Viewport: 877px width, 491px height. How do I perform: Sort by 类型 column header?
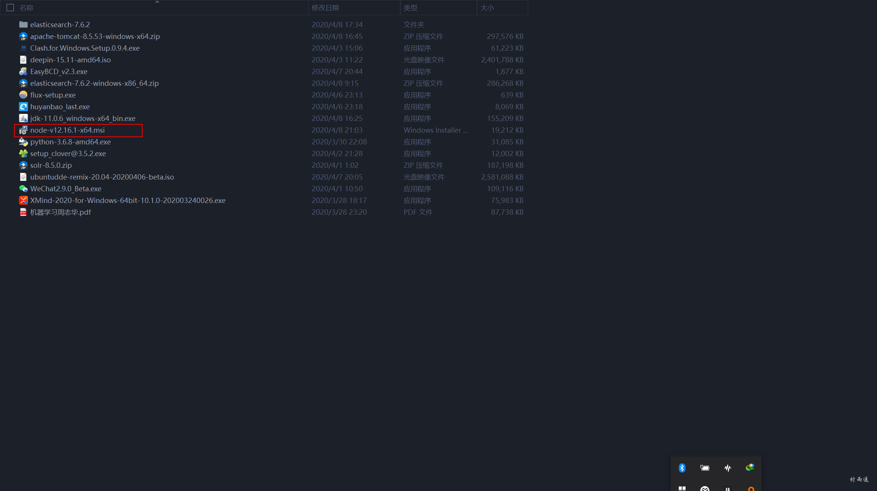[411, 8]
